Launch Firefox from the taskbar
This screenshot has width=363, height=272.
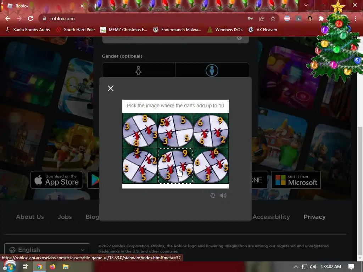pos(52,267)
